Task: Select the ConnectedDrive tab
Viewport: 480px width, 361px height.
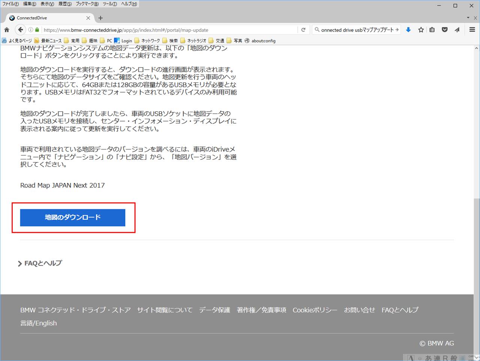Action: click(50, 18)
